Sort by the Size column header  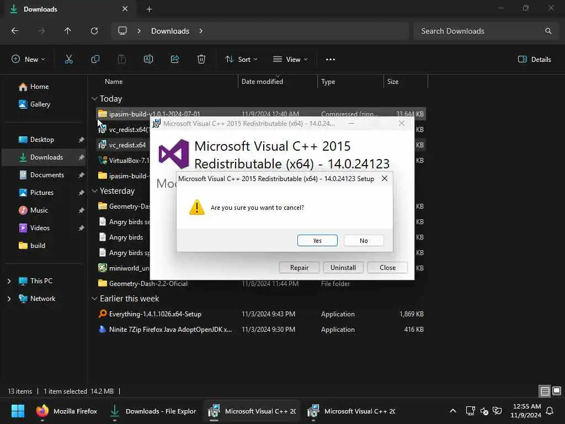tap(406, 82)
